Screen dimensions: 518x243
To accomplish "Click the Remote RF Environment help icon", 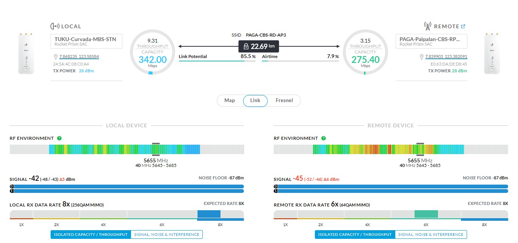I will click(x=323, y=138).
